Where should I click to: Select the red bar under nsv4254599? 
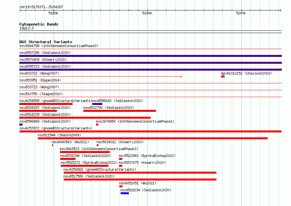[x=46, y=104]
